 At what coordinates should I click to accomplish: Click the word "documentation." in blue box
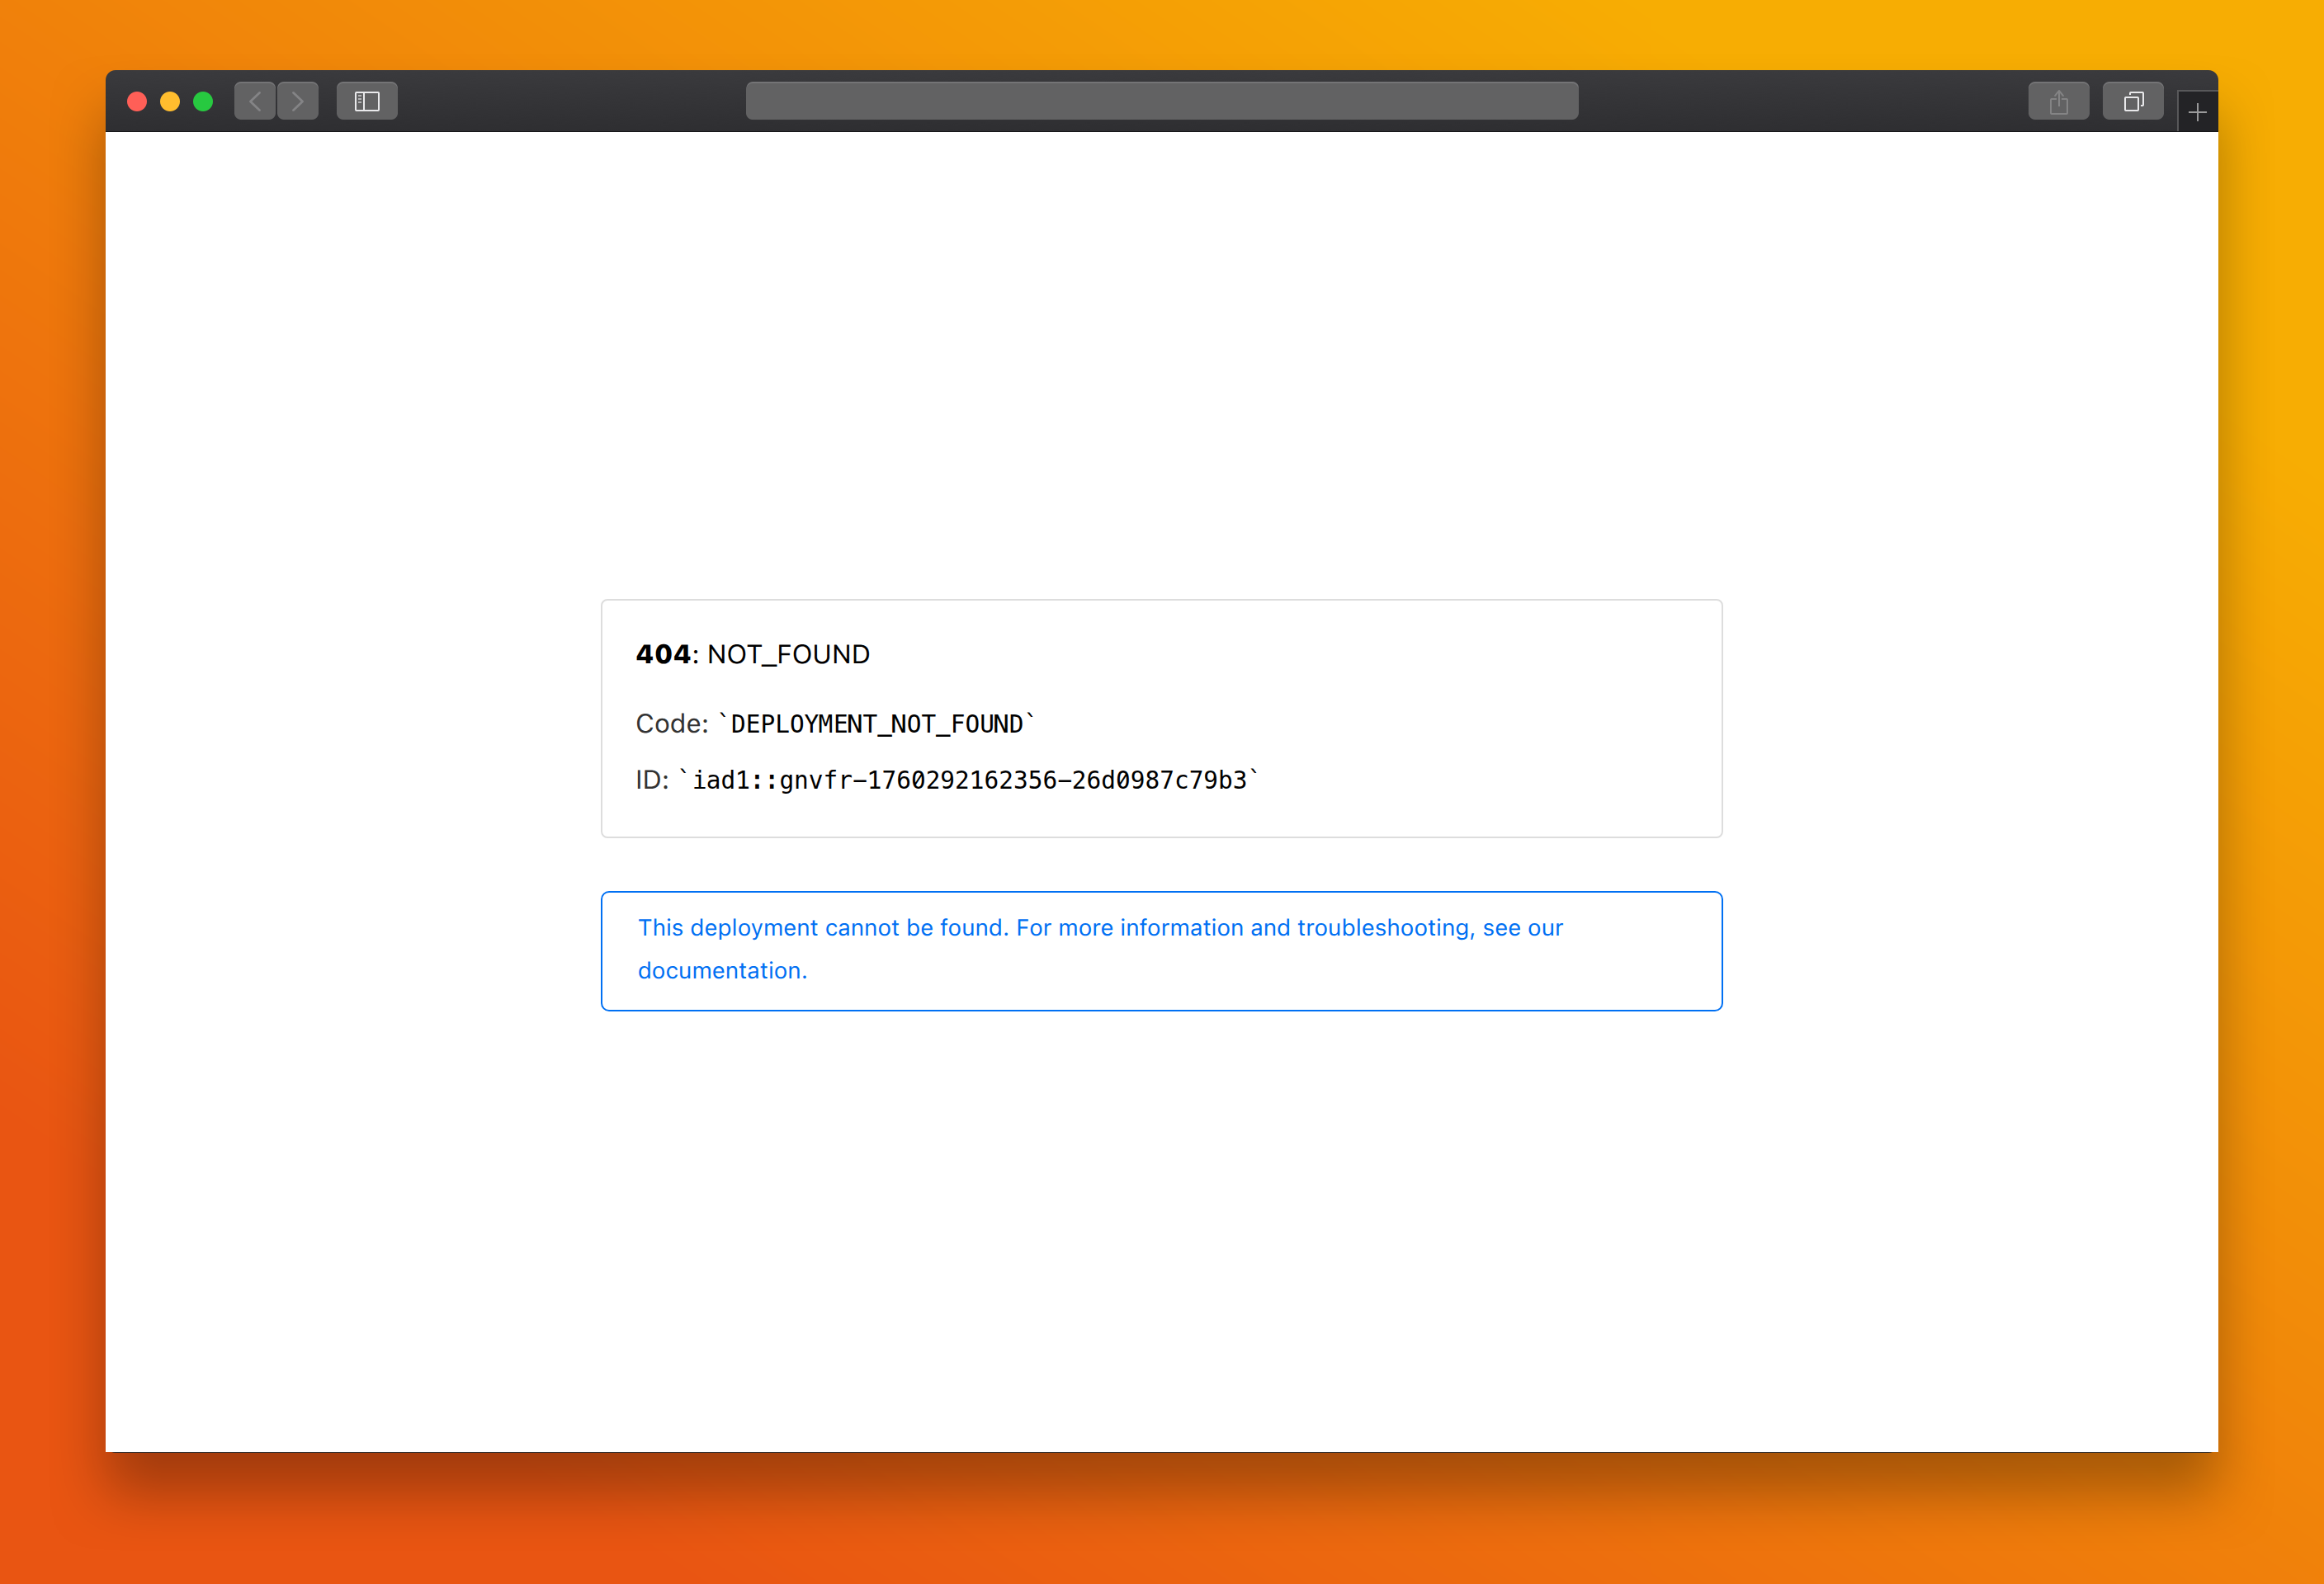722,970
